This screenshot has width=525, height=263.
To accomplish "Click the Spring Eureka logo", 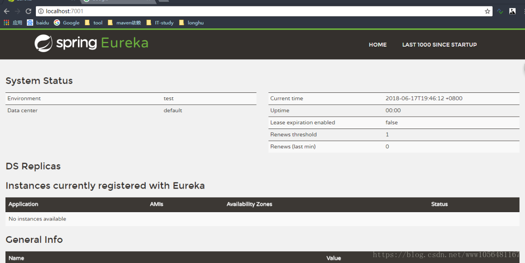I will pos(91,43).
